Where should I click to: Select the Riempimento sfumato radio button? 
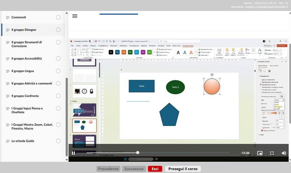pyautogui.click(x=261, y=84)
